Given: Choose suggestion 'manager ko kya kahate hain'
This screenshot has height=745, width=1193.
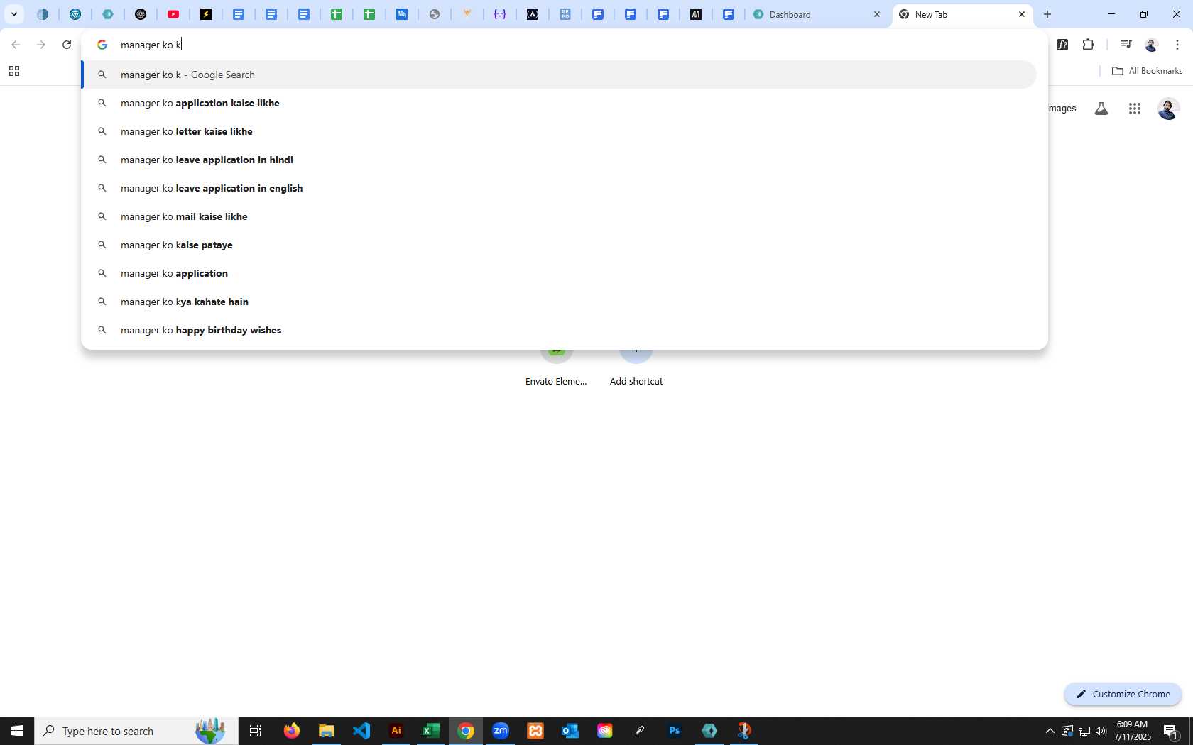Looking at the screenshot, I should click(559, 302).
